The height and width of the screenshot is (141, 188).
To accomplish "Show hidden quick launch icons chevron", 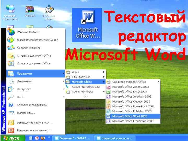I will tap(49, 137).
